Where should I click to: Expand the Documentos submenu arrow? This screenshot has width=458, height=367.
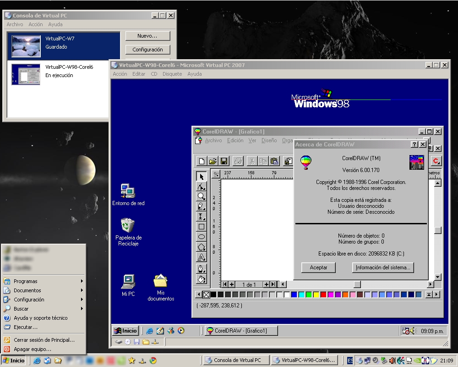(x=82, y=290)
